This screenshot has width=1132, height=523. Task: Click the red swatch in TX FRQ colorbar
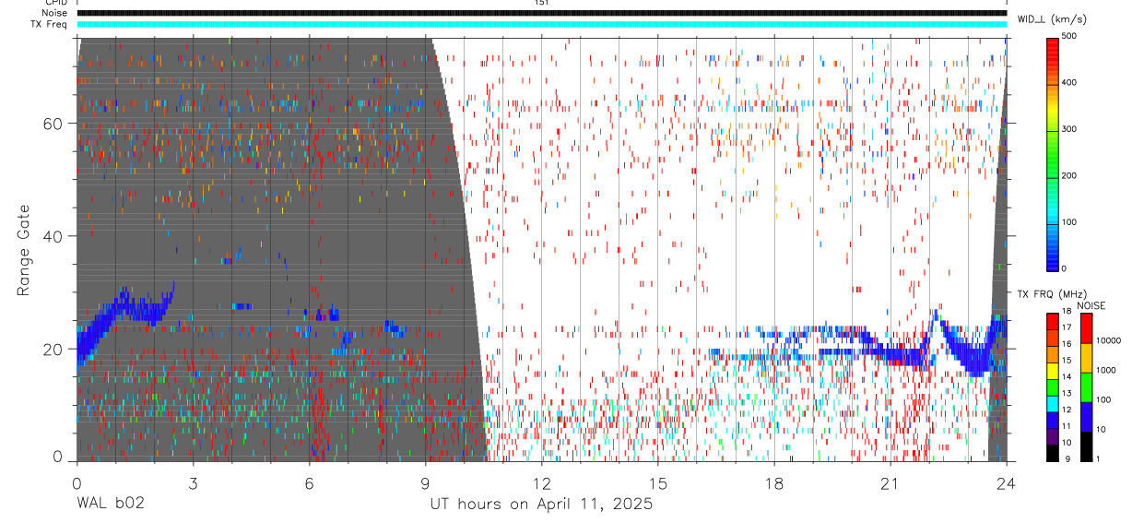1053,322
